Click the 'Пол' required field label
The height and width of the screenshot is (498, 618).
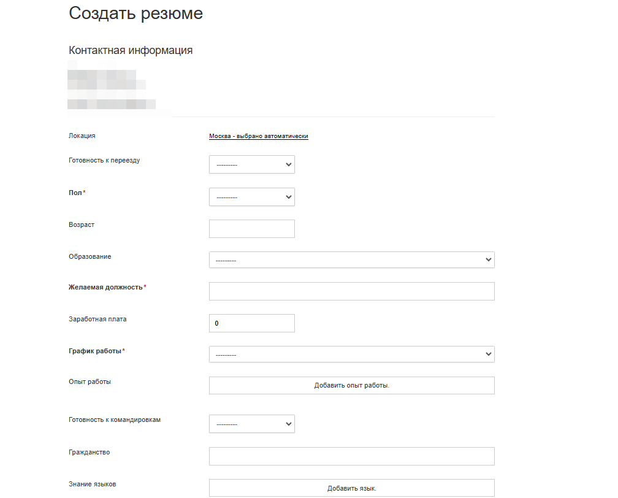[x=75, y=193]
